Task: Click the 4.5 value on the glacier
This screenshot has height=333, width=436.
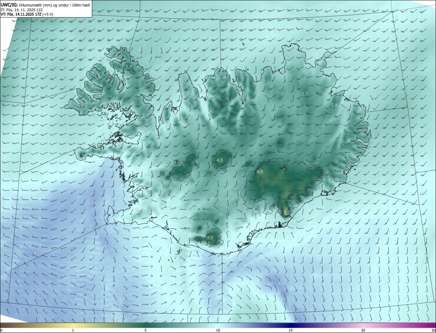Action: (x=177, y=163)
